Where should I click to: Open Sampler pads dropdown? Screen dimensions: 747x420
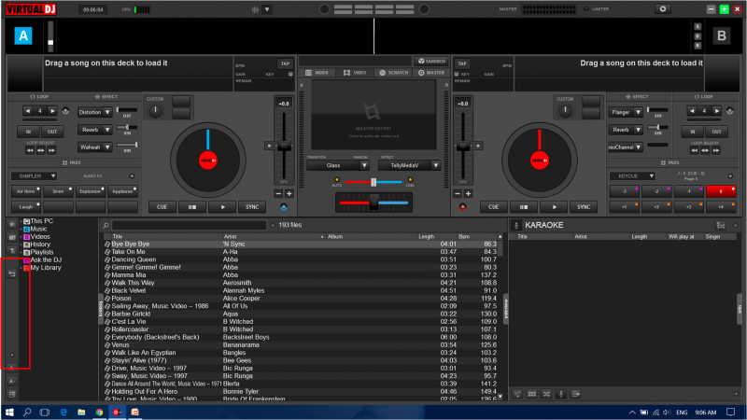34,176
